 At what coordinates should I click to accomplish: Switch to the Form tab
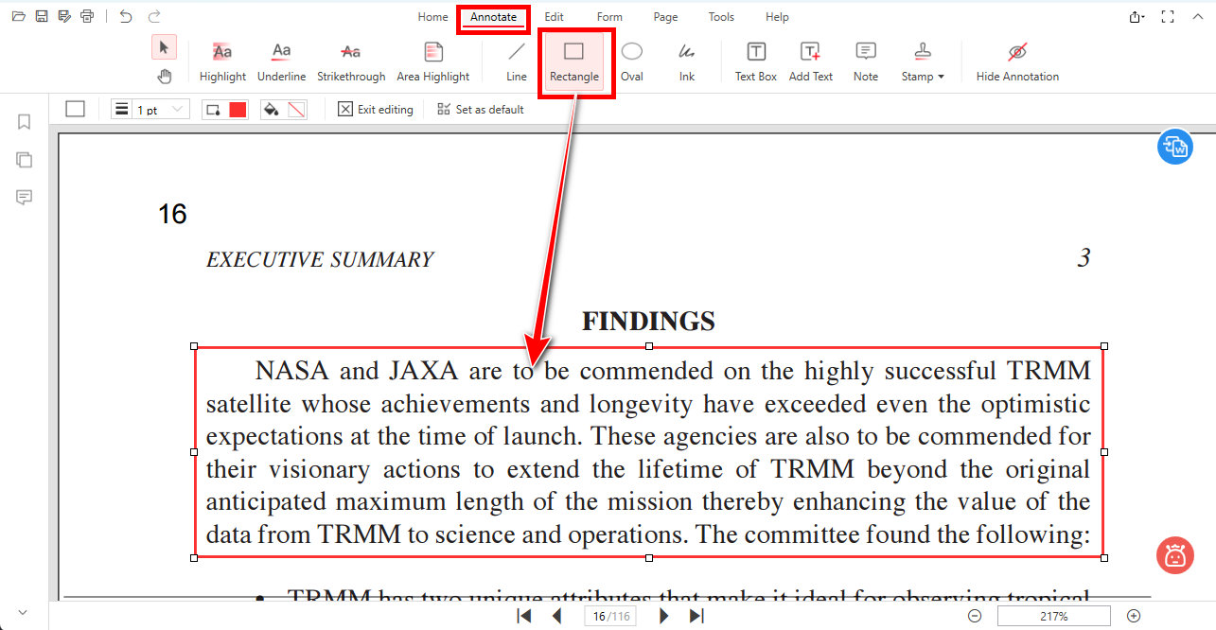[x=609, y=17]
